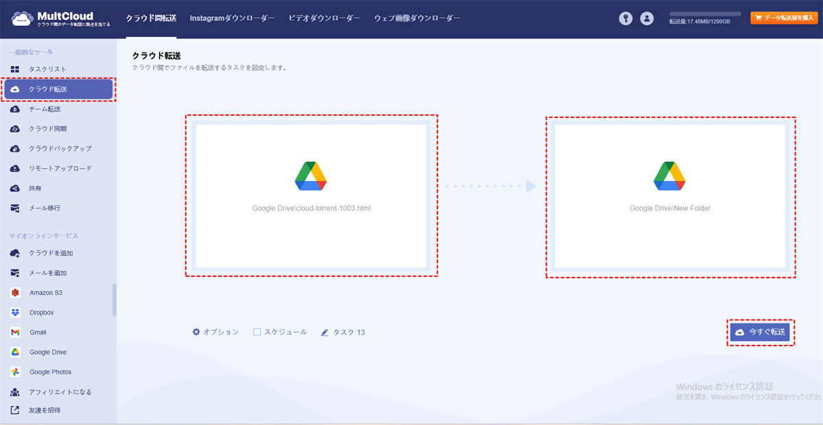
Task: Click the pencil icon beside タスク 13
Action: coord(325,332)
